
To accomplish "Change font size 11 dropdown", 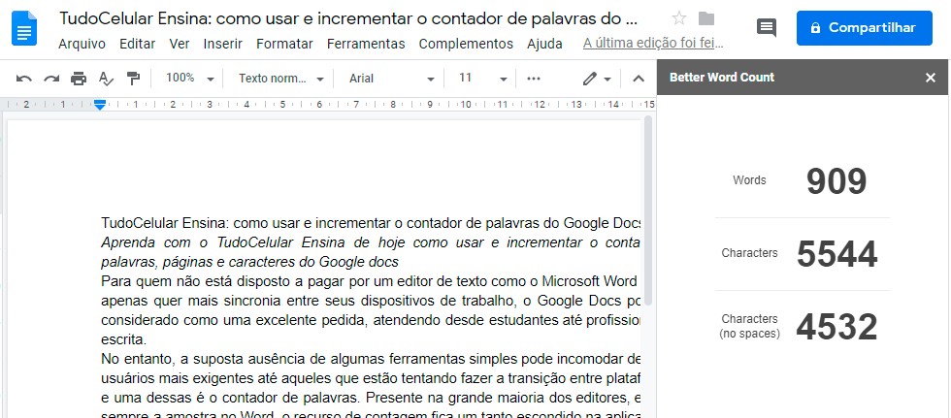I will pos(482,79).
